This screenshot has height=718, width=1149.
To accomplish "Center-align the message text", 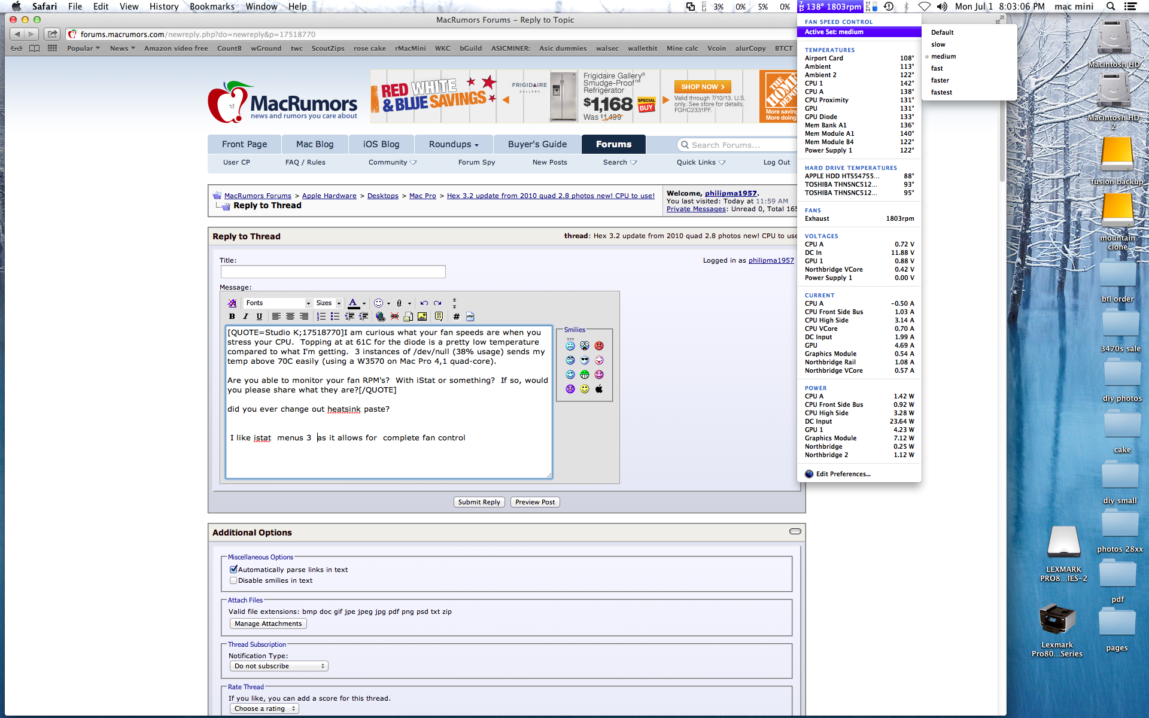I will click(290, 317).
